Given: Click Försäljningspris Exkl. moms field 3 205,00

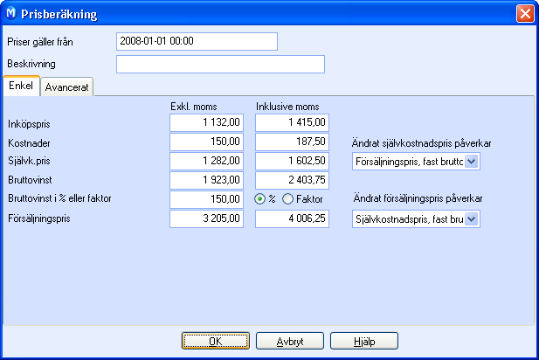Looking at the screenshot, I should tap(206, 218).
